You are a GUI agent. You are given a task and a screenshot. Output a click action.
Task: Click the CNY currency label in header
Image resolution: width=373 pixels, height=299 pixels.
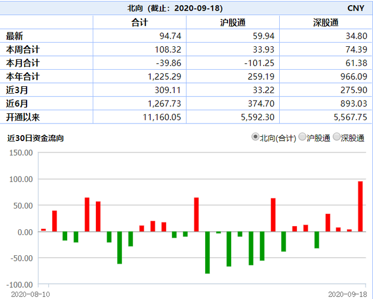[355, 9]
